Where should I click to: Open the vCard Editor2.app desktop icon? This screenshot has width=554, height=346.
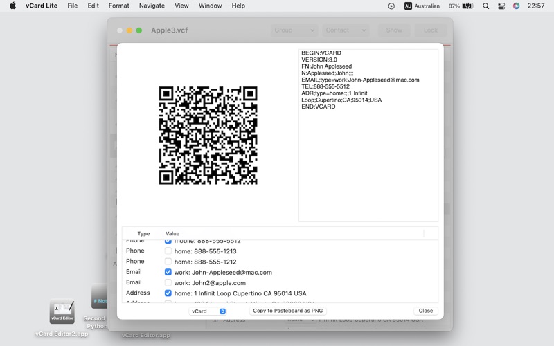click(x=62, y=312)
